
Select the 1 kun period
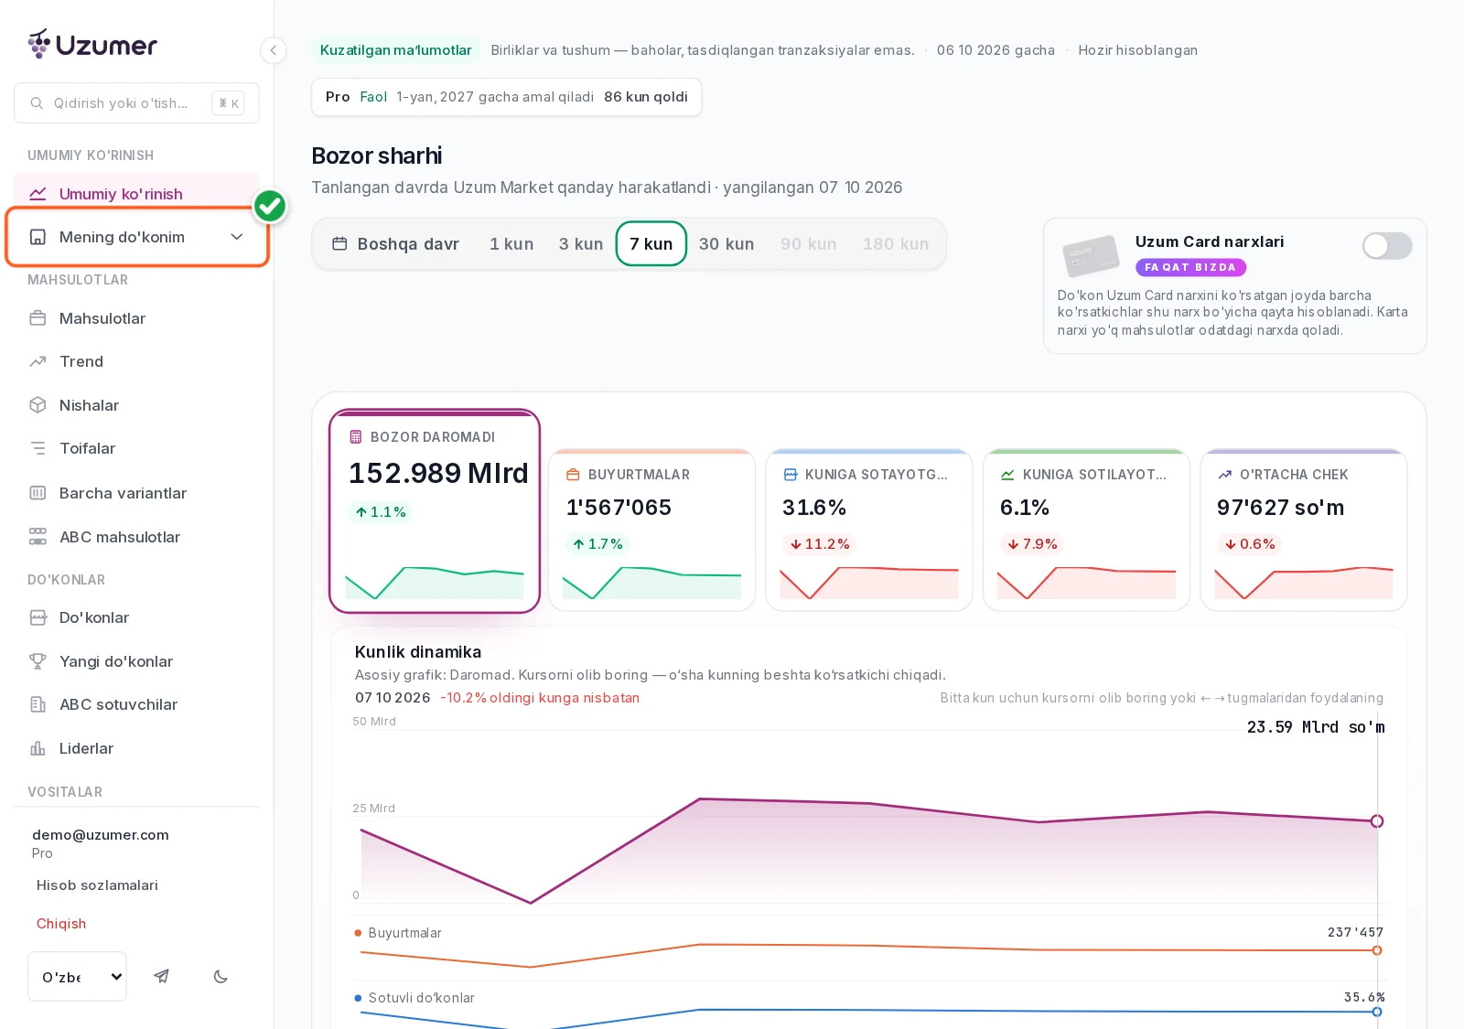coord(511,244)
